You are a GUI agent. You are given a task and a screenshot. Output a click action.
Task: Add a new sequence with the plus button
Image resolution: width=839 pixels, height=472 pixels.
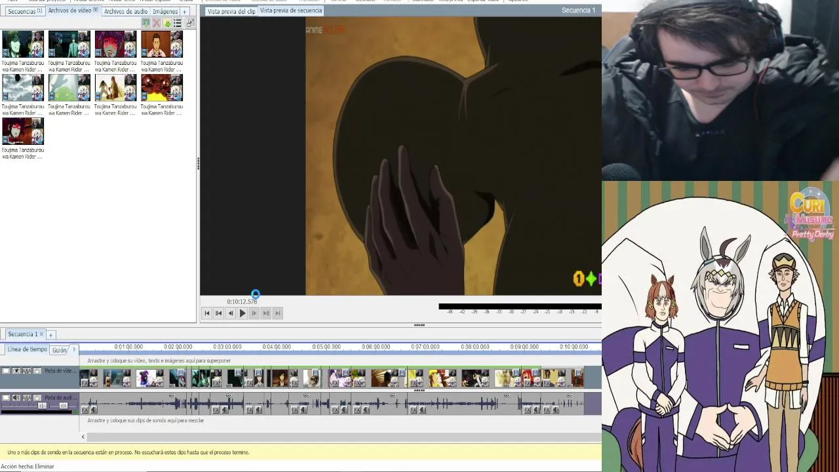click(x=50, y=334)
